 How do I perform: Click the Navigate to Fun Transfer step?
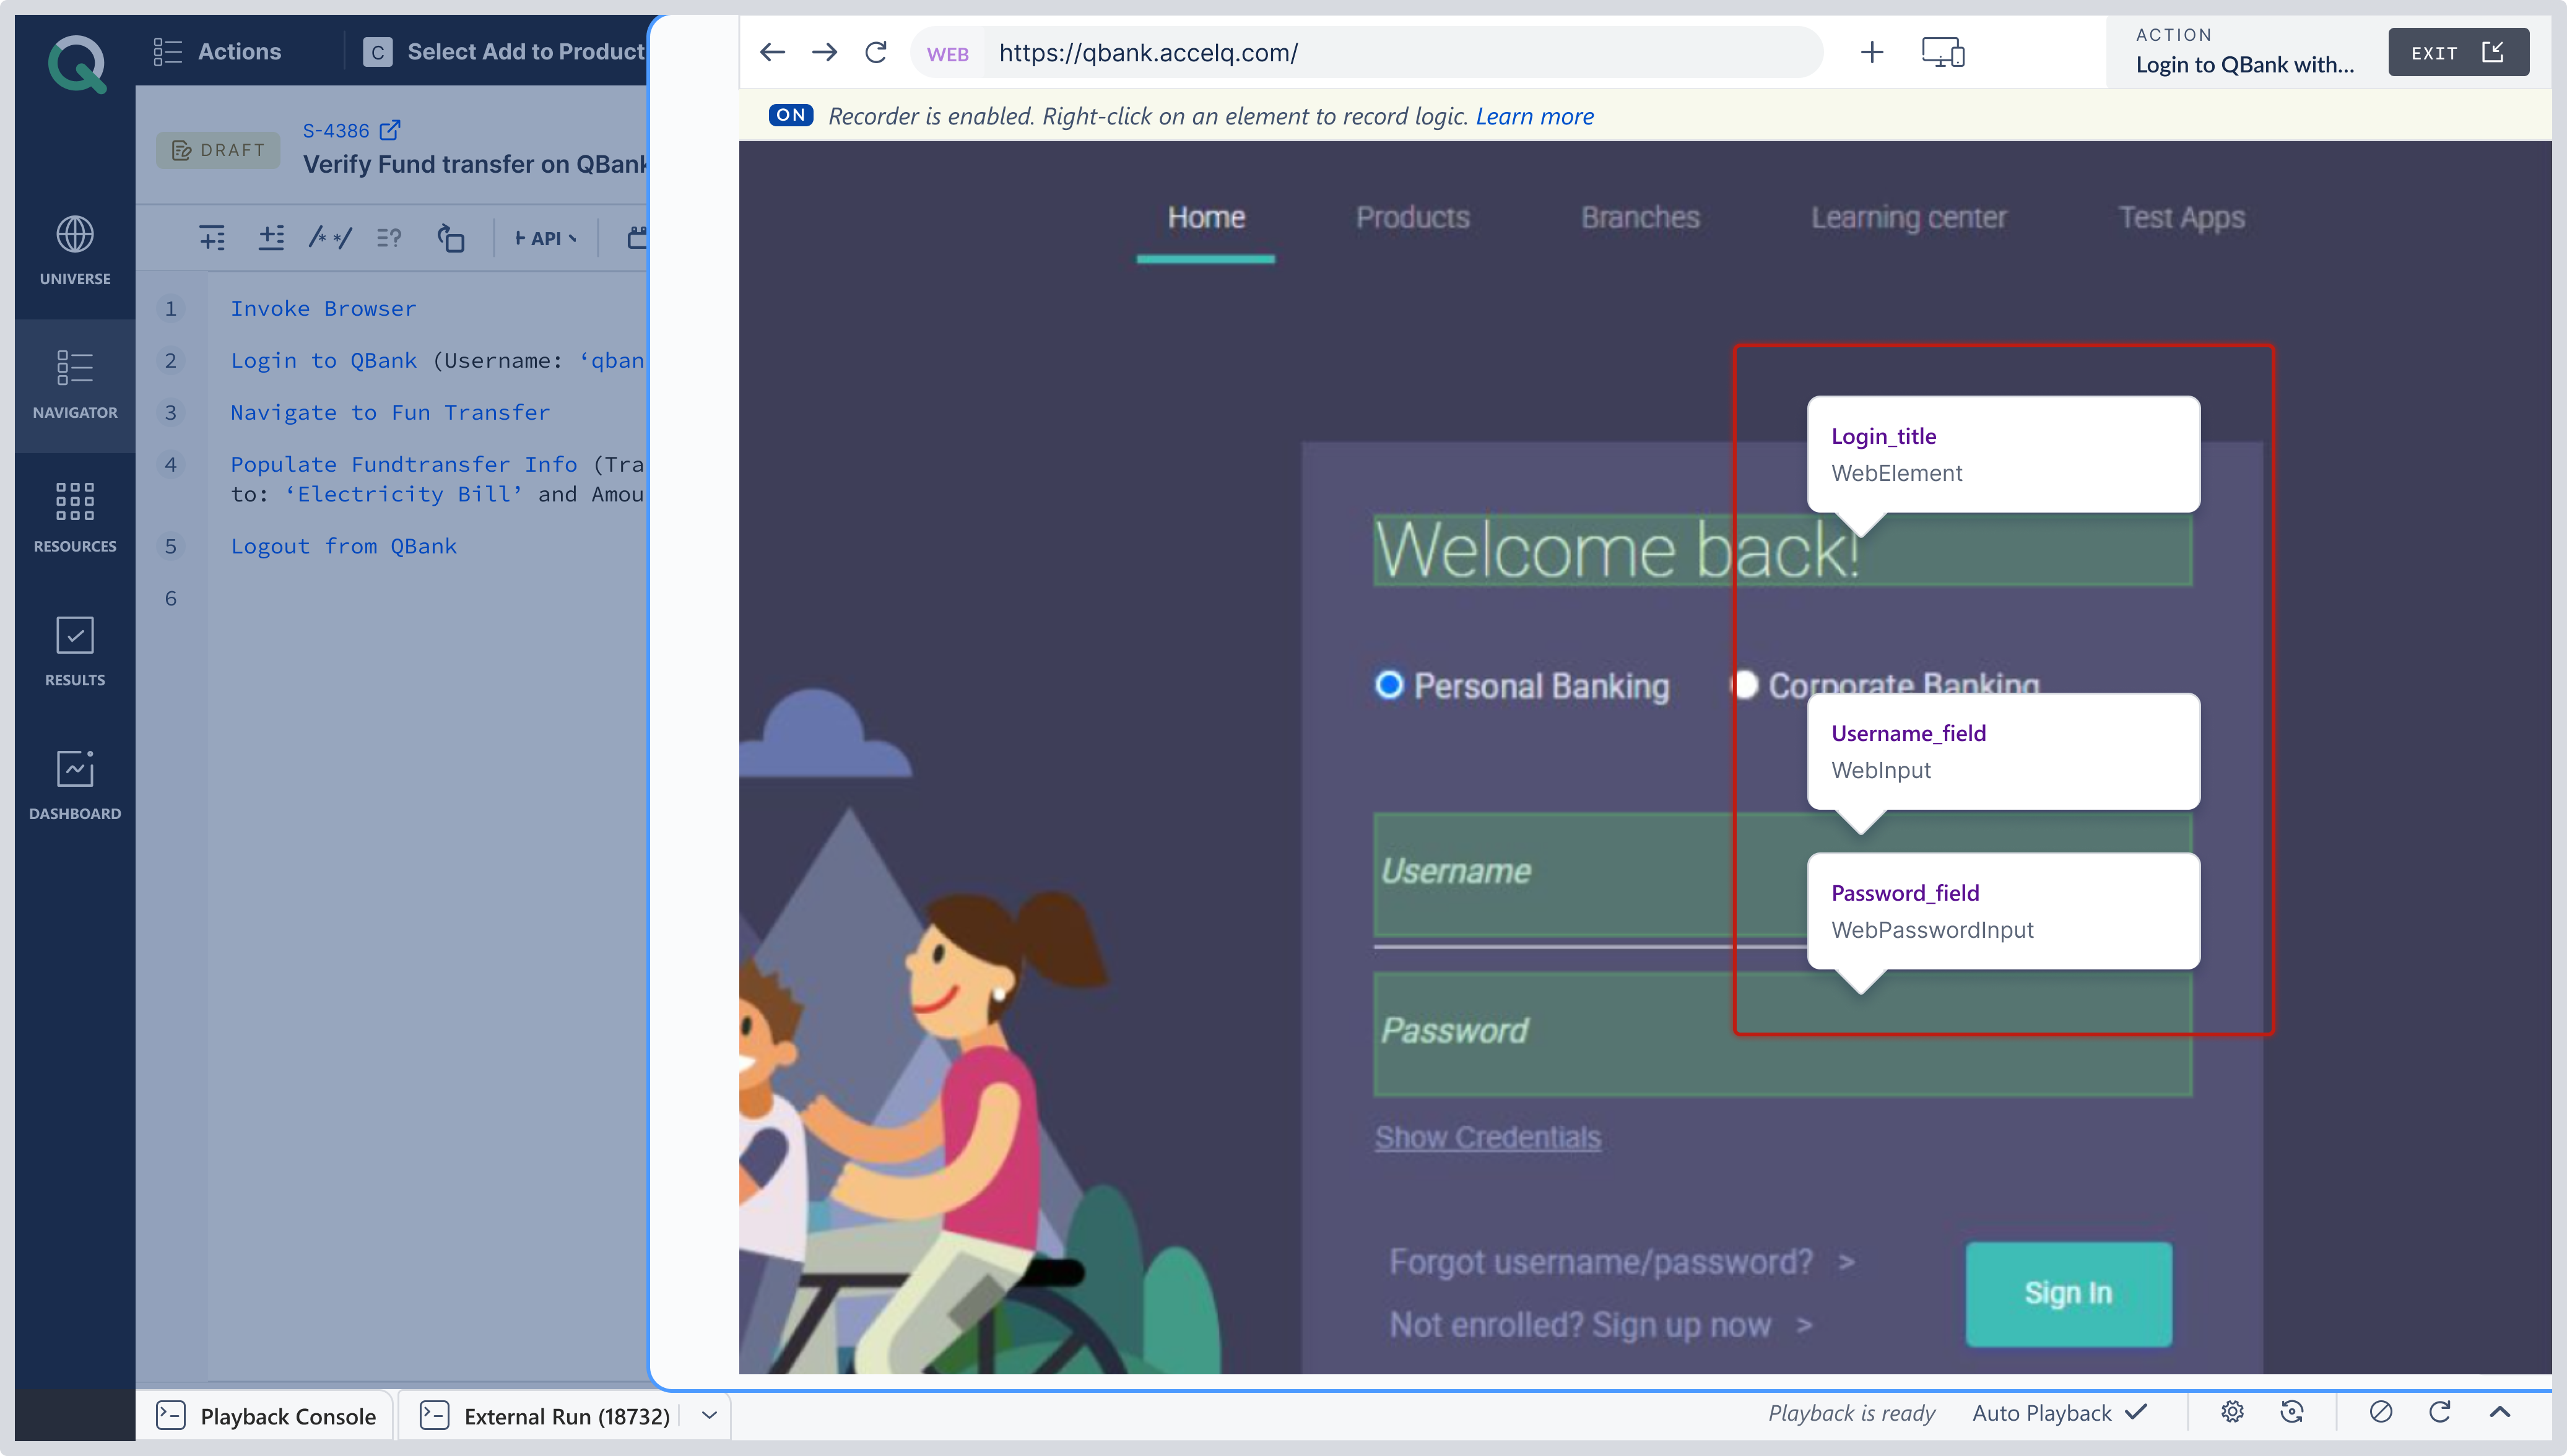[390, 412]
